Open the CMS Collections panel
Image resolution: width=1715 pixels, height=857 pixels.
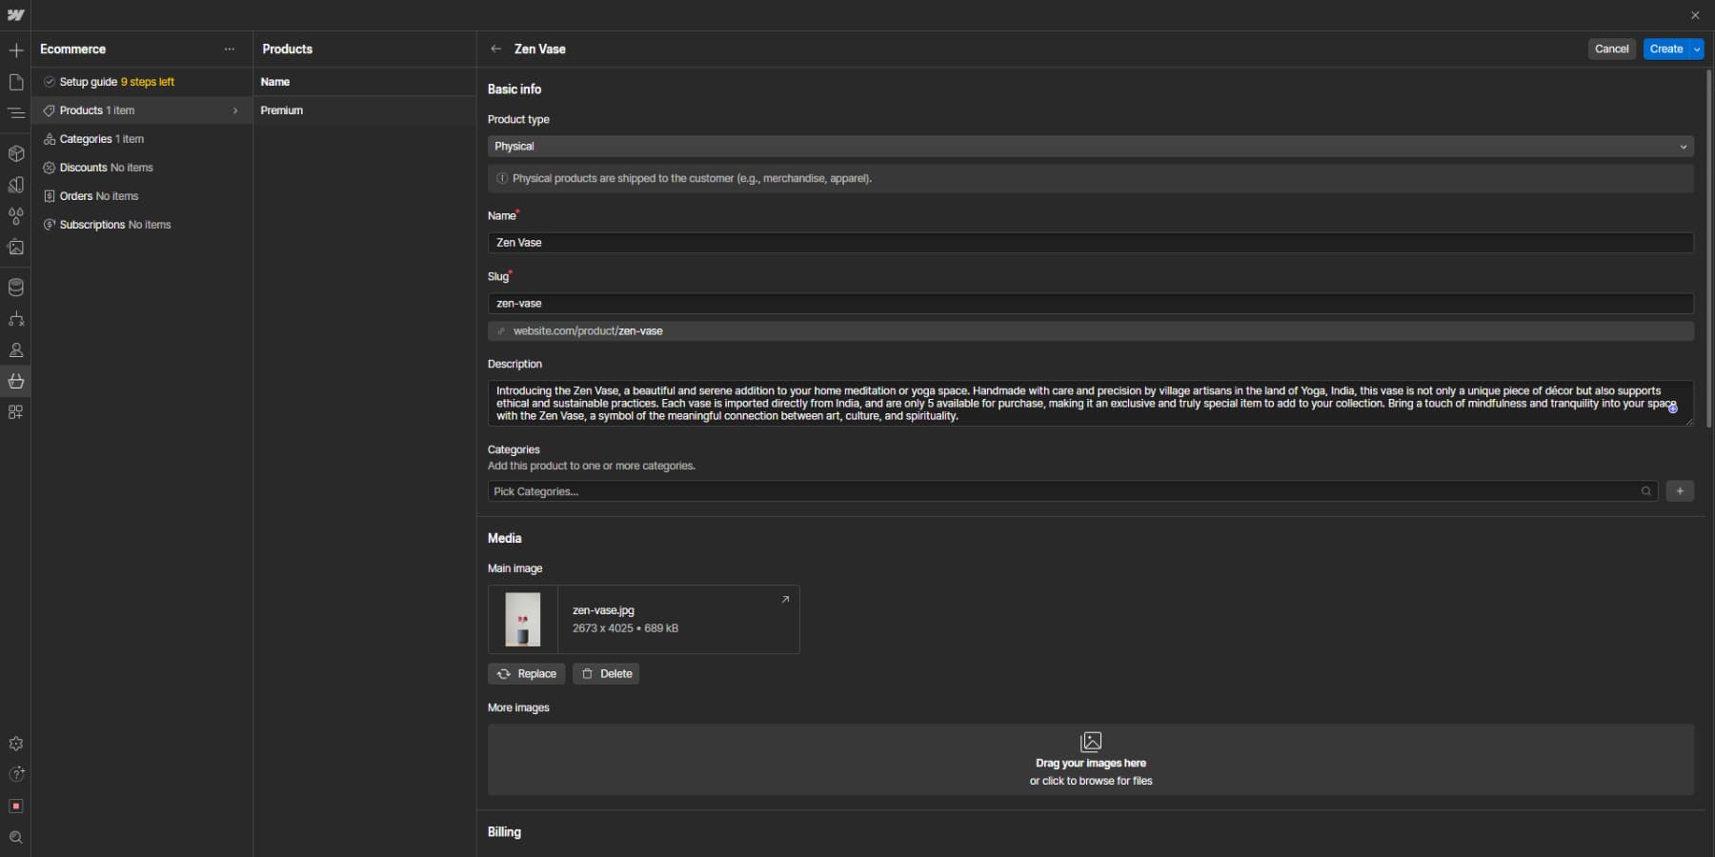16,287
